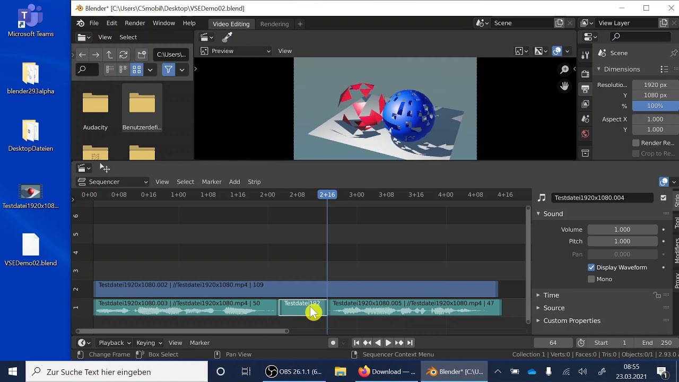Refresh the file browser list
This screenshot has height=382, width=679.
click(x=123, y=55)
